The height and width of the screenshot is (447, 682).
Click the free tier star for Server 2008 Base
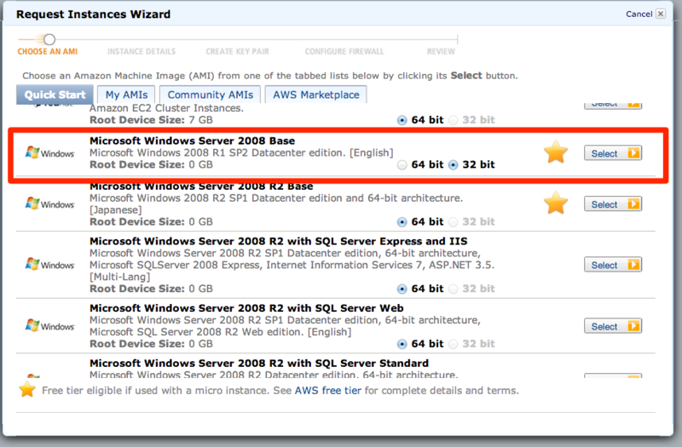click(x=556, y=152)
